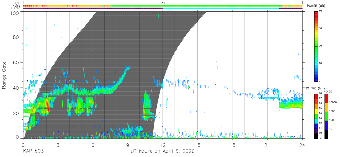Click the cyan segment of the TX Freq bar

coord(221,8)
